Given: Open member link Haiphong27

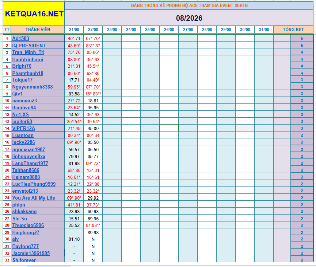Looking at the screenshot, I should [26, 233].
